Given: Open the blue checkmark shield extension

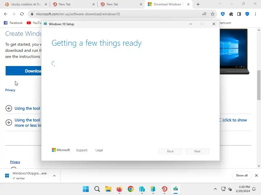Looking at the screenshot, I should [x=247, y=14].
